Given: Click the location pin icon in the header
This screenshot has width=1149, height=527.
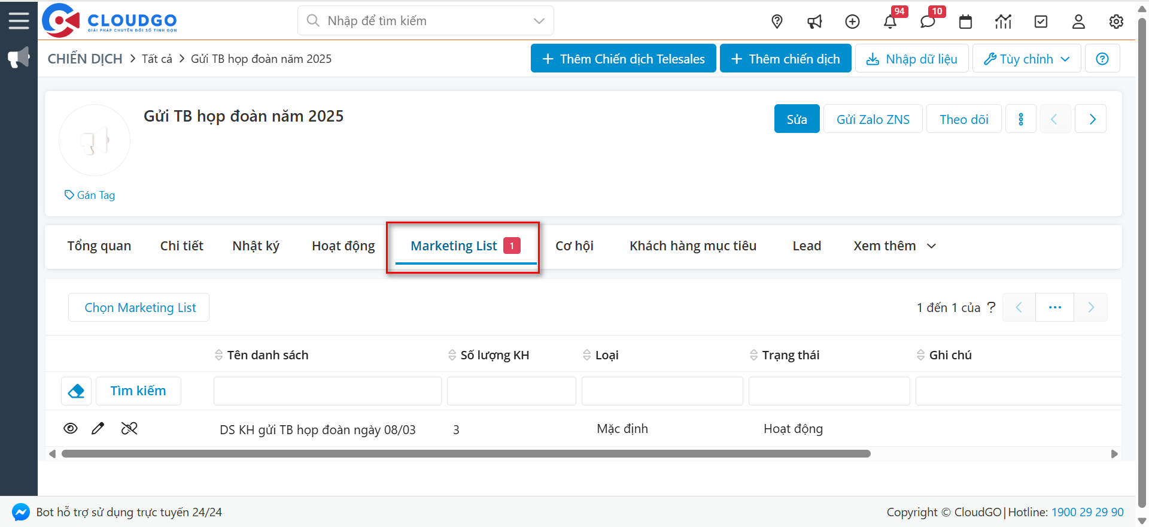Looking at the screenshot, I should (777, 22).
